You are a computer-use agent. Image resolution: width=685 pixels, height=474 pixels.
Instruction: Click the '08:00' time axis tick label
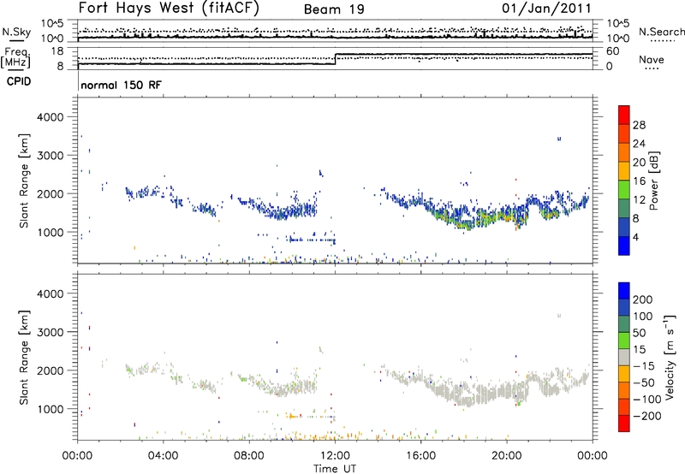pyautogui.click(x=249, y=456)
